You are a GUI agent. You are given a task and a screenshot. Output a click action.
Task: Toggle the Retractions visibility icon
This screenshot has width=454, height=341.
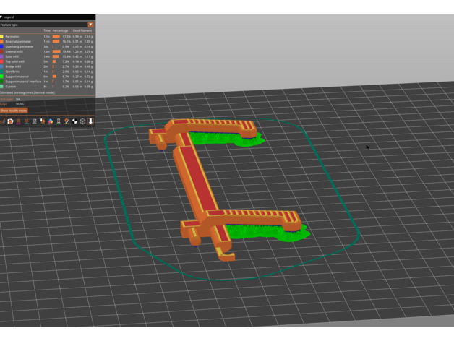(19, 121)
